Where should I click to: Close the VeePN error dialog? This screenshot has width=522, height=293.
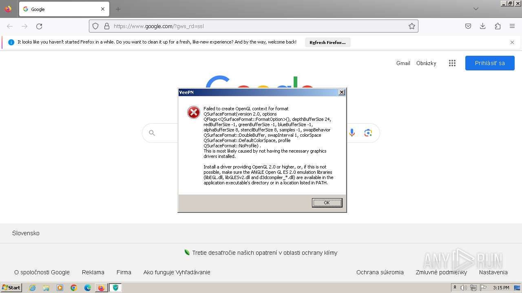click(x=342, y=92)
